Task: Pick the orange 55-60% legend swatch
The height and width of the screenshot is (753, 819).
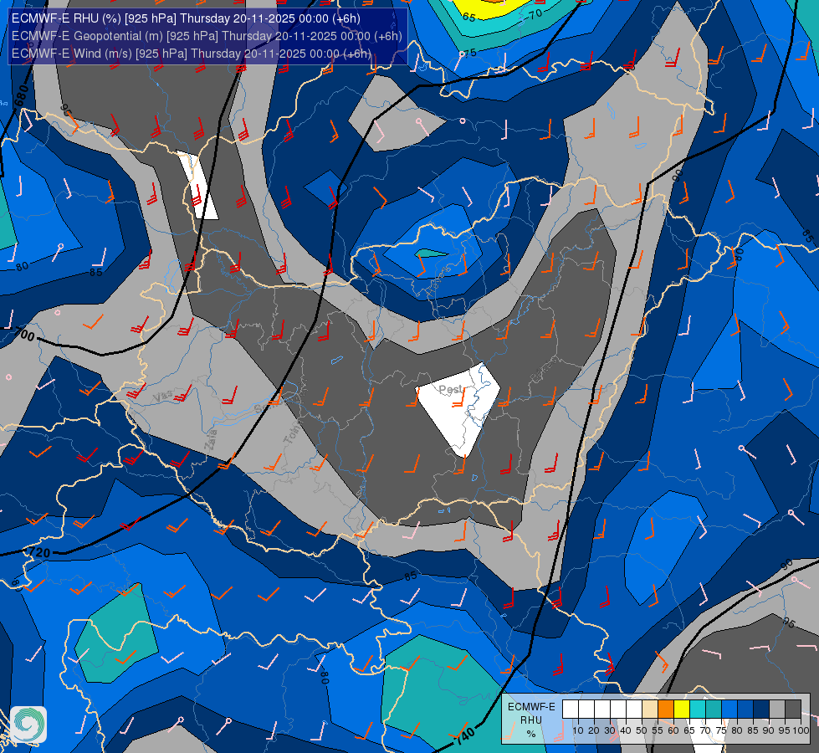Action: (666, 709)
